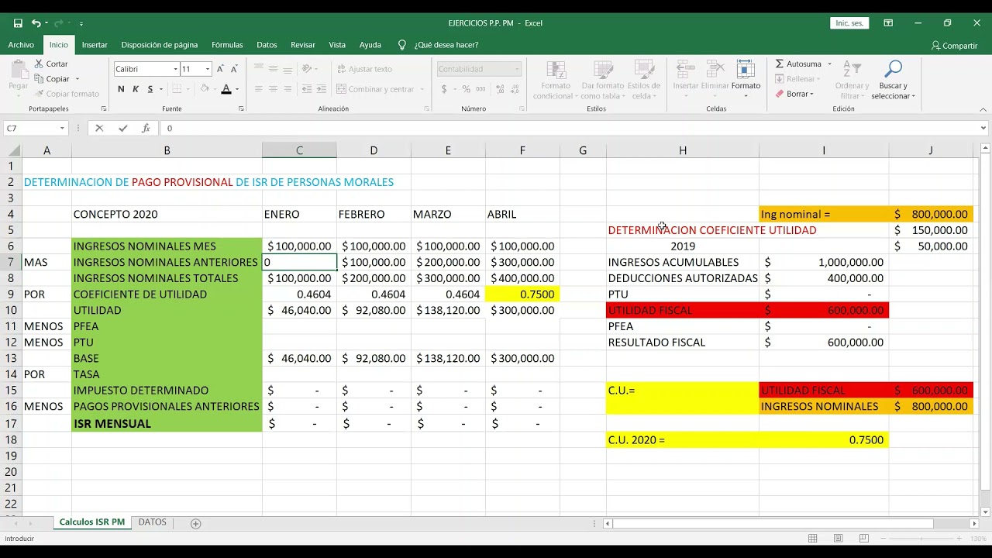The height and width of the screenshot is (558, 992).
Task: Collapse the ribbon with the chevron
Action: 983,109
